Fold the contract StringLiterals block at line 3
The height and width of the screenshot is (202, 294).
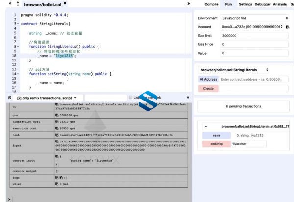(18, 24)
